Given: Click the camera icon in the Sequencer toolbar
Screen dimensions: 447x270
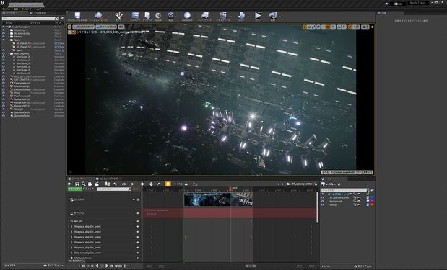Looking at the screenshot, I should [x=90, y=184].
